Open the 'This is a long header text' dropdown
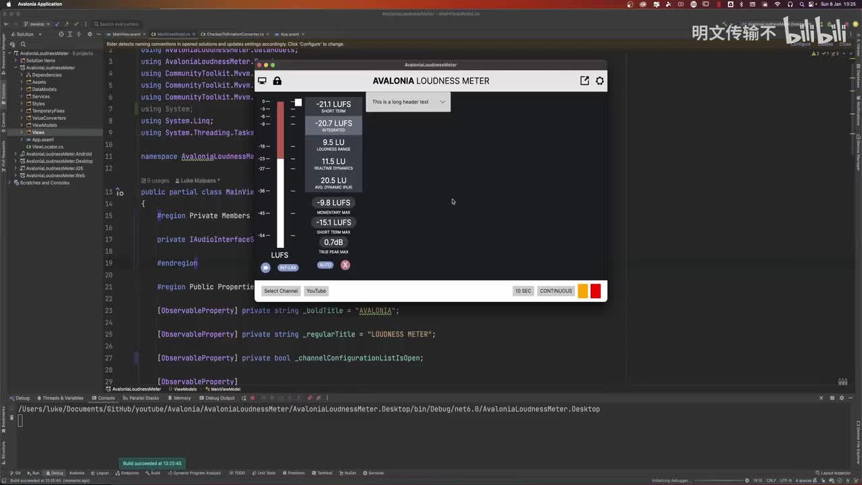862x485 pixels. coord(408,102)
